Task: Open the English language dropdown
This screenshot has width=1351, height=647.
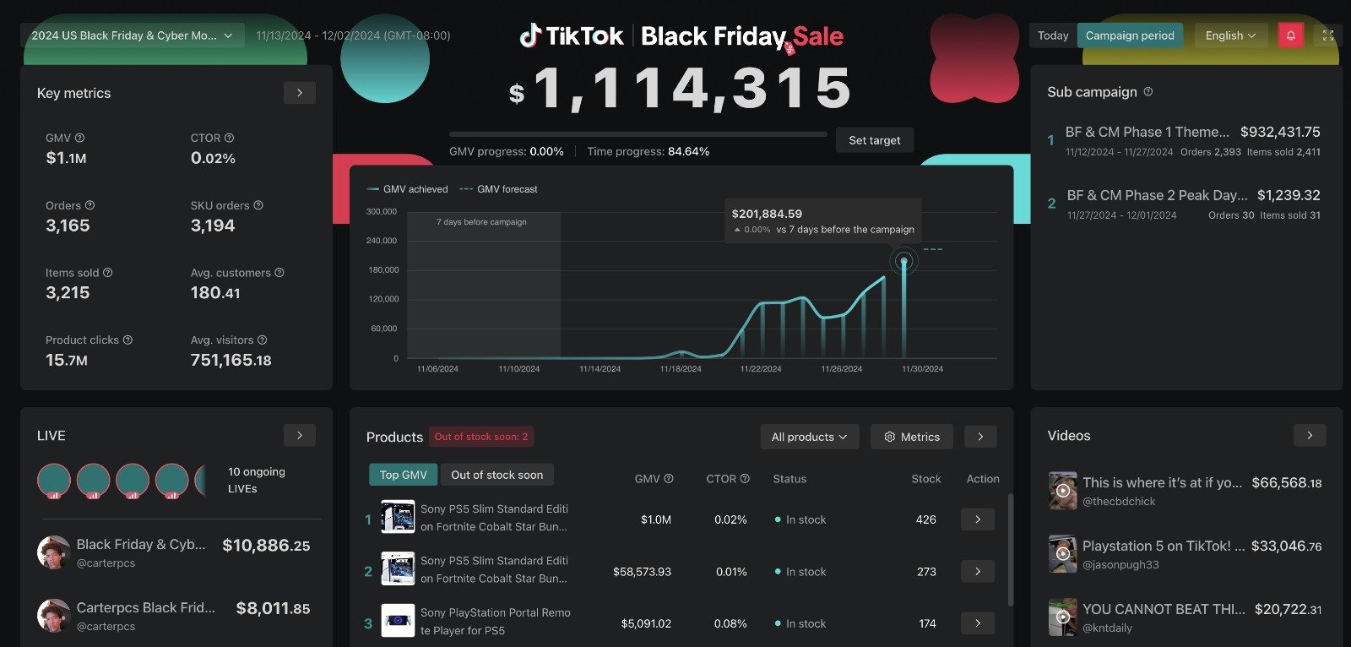Action: coord(1230,35)
